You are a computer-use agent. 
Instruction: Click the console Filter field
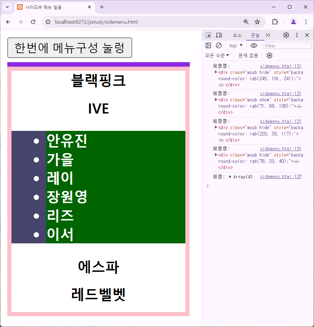[288, 46]
